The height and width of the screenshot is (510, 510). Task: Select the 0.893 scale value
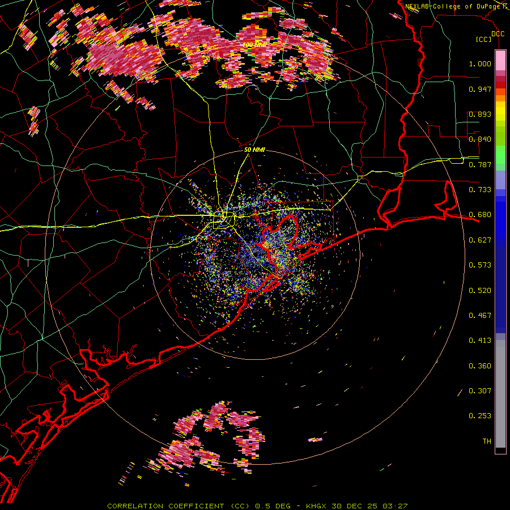tap(480, 114)
